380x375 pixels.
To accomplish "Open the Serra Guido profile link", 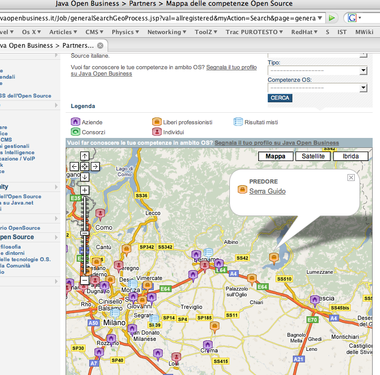I will pos(267,191).
